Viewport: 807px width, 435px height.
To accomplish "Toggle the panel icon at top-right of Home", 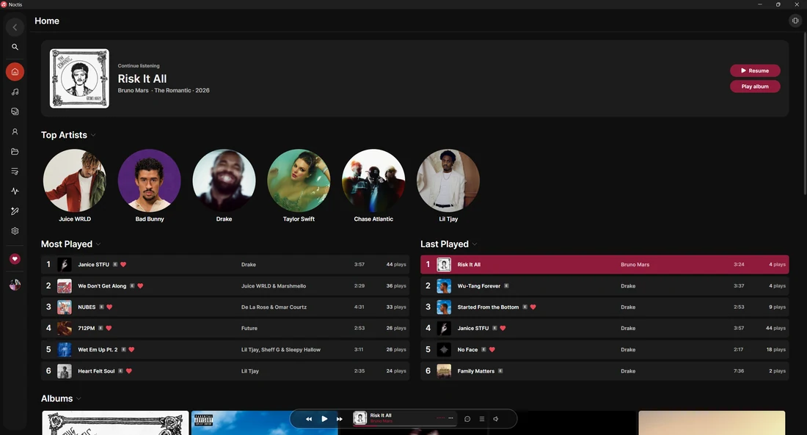I will pyautogui.click(x=795, y=21).
